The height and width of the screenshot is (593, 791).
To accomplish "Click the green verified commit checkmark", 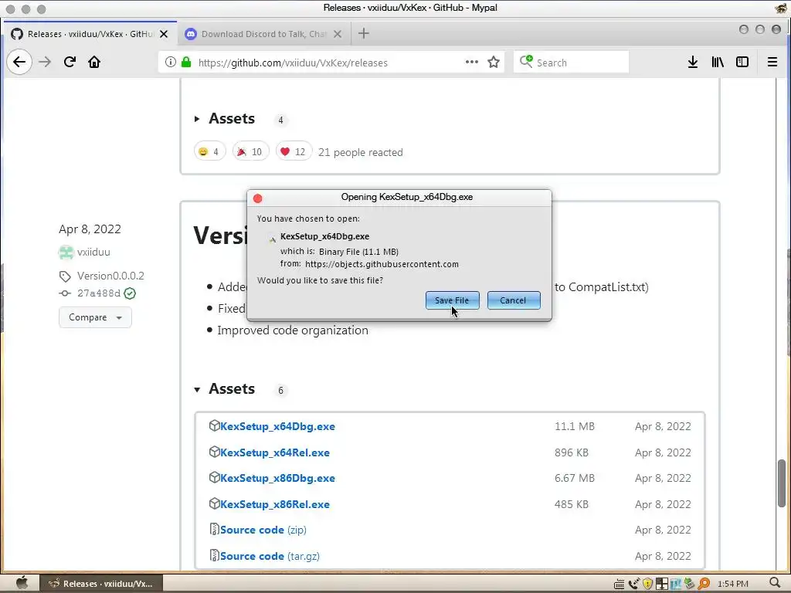I will point(130,293).
